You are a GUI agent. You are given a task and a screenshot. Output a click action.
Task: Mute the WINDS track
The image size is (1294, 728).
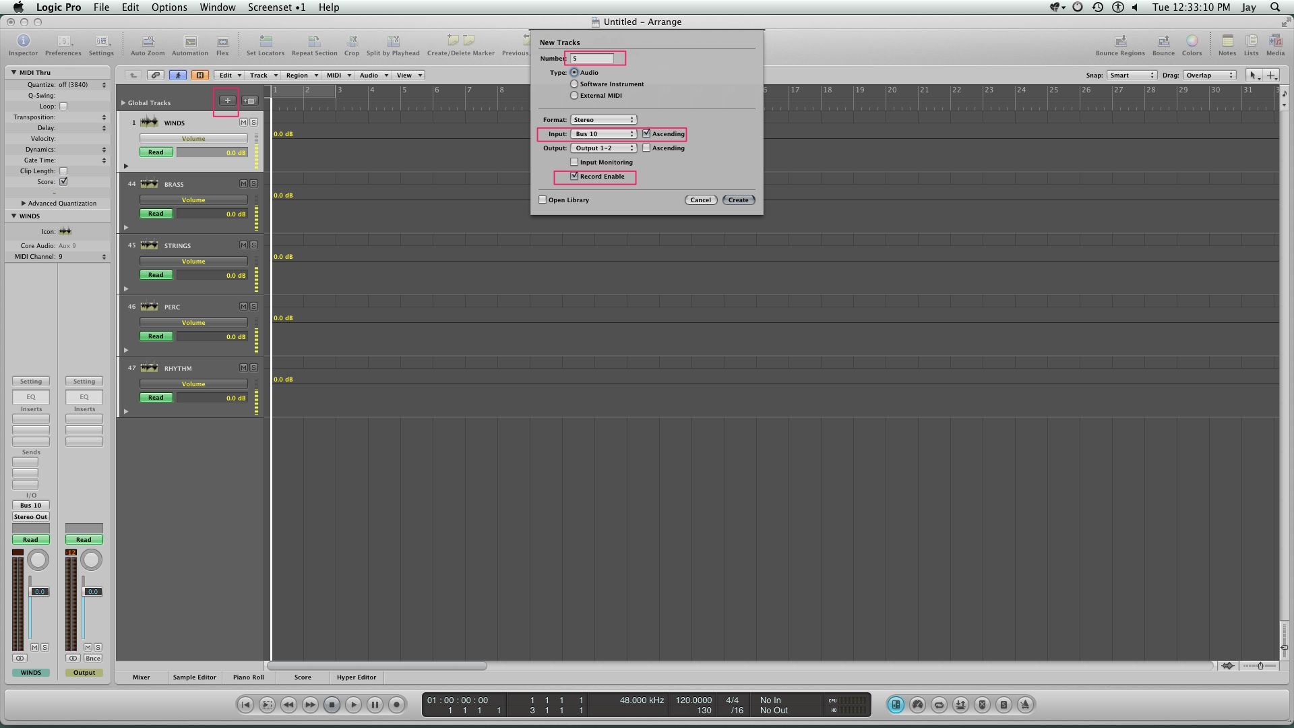[x=243, y=122]
